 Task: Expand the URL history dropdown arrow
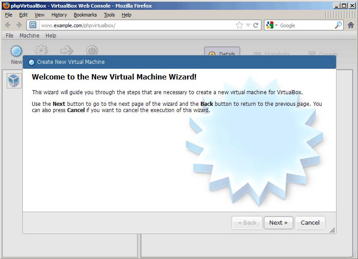[x=248, y=25]
